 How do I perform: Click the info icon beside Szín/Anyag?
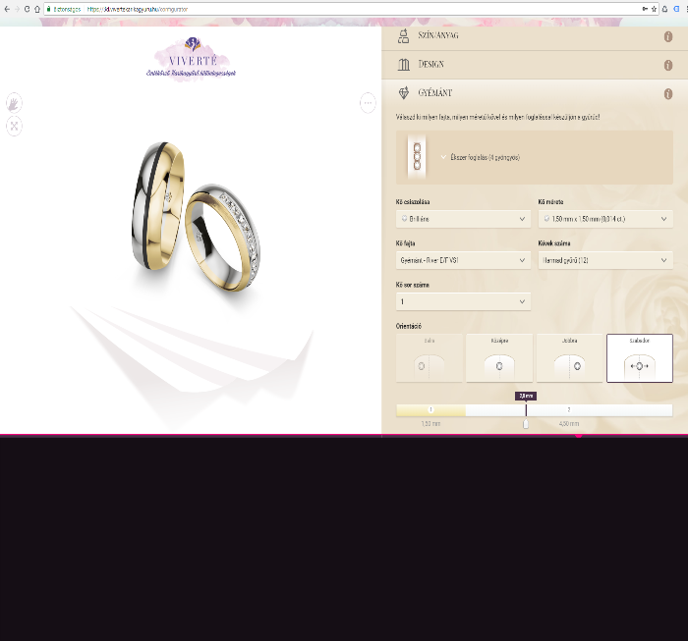pos(668,36)
